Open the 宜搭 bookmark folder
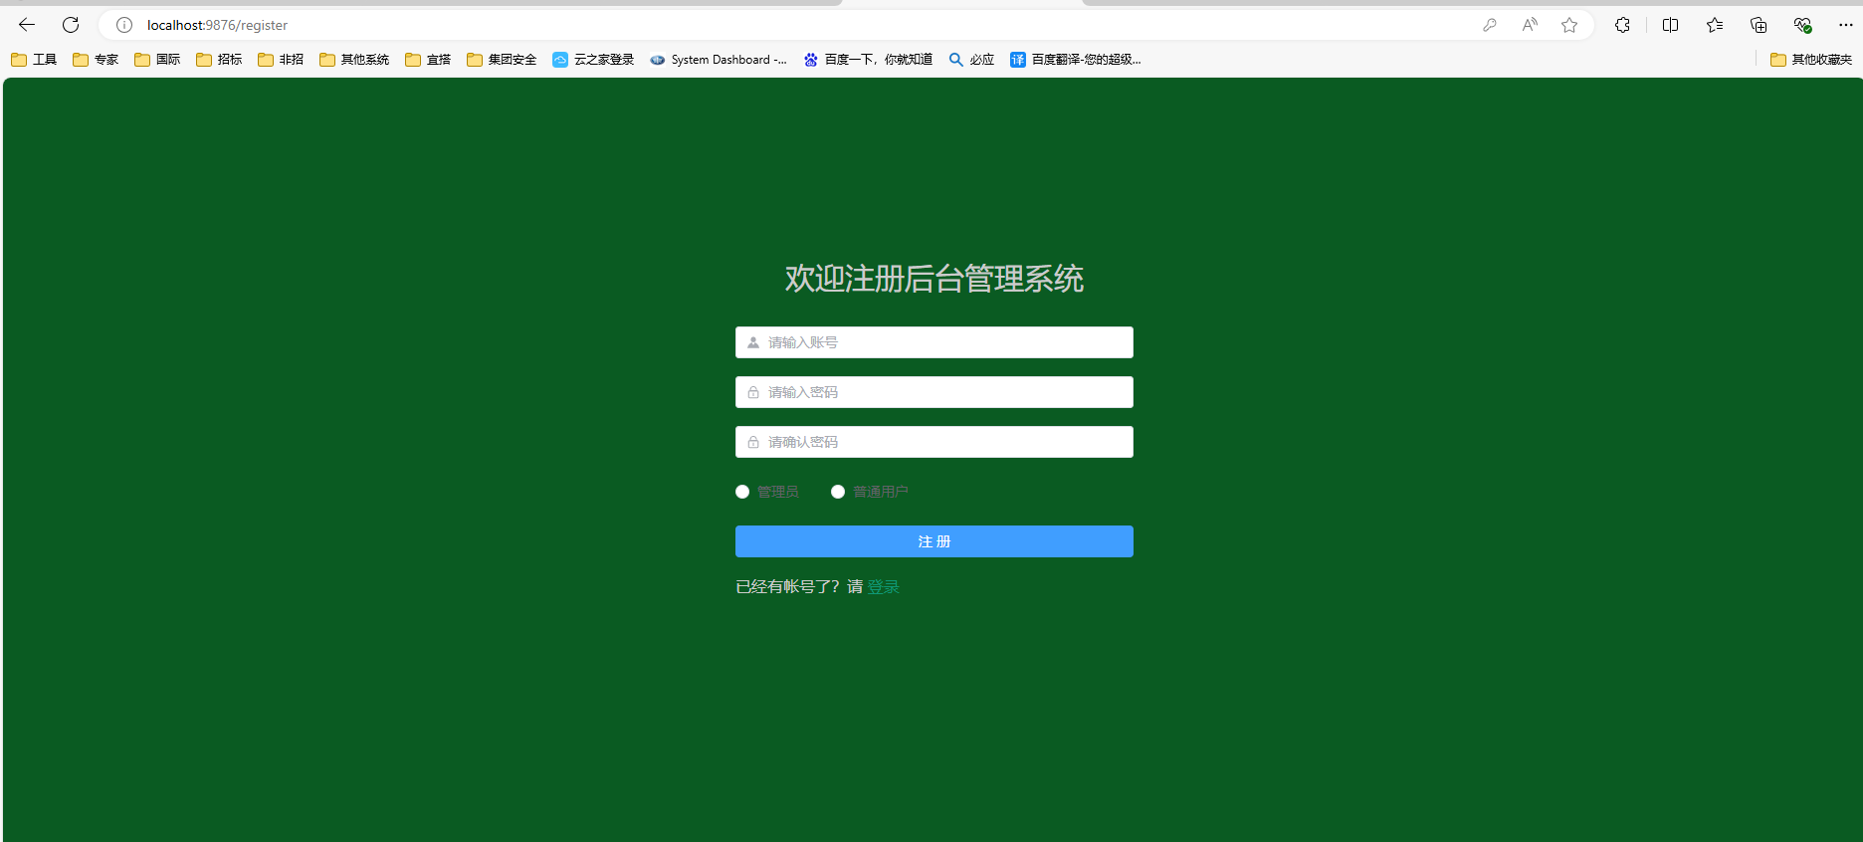The image size is (1863, 842). [x=428, y=60]
